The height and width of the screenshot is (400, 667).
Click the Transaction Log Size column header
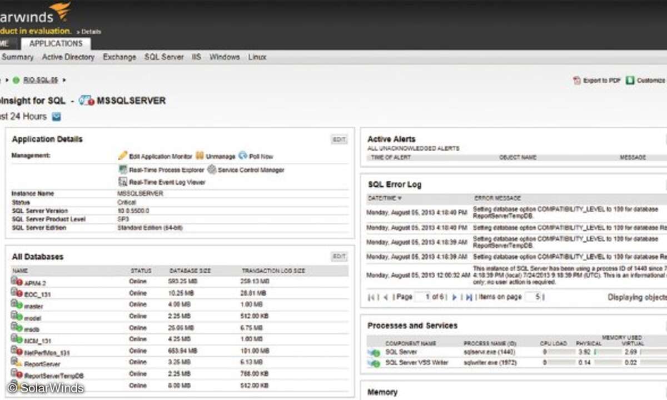(273, 271)
